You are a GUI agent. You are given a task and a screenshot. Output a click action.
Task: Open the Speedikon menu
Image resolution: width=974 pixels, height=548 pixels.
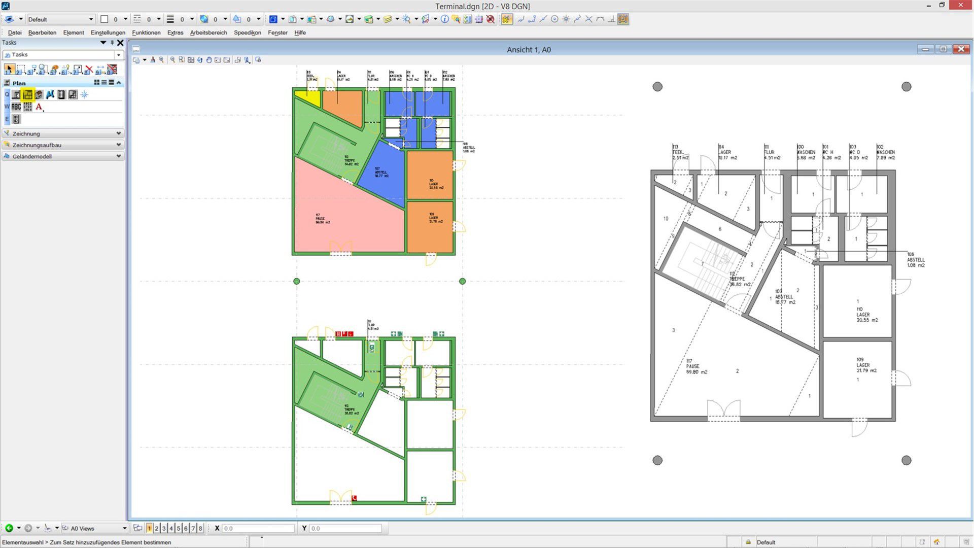point(248,32)
